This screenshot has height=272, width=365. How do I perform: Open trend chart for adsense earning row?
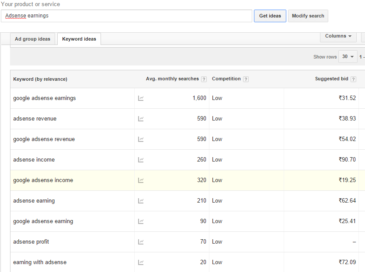(141, 201)
